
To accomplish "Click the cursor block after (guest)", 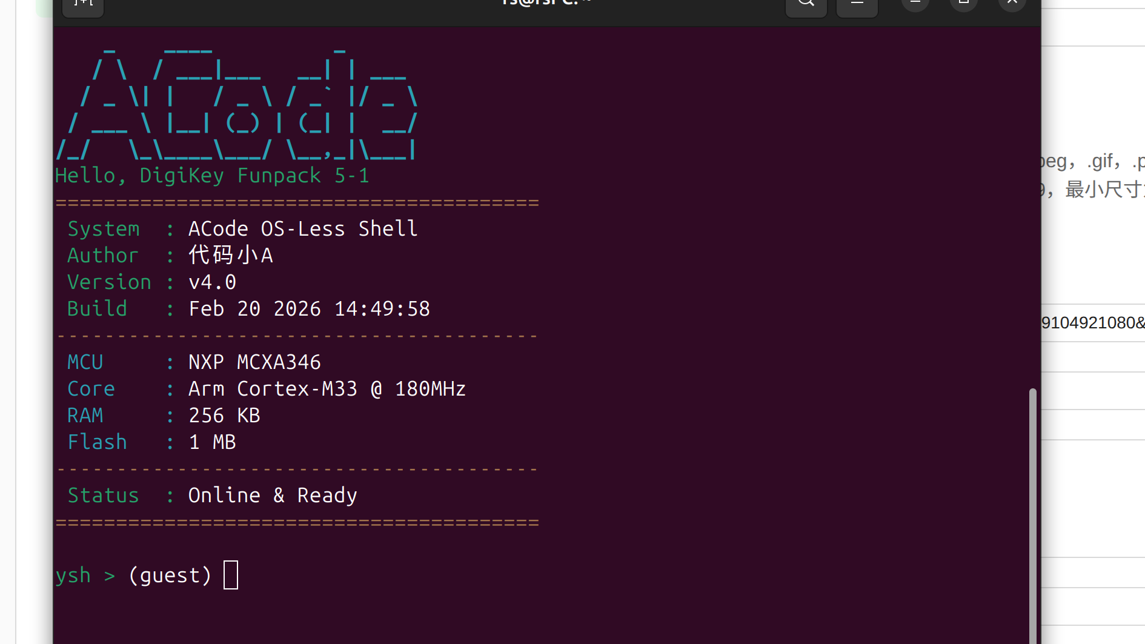I will point(231,575).
